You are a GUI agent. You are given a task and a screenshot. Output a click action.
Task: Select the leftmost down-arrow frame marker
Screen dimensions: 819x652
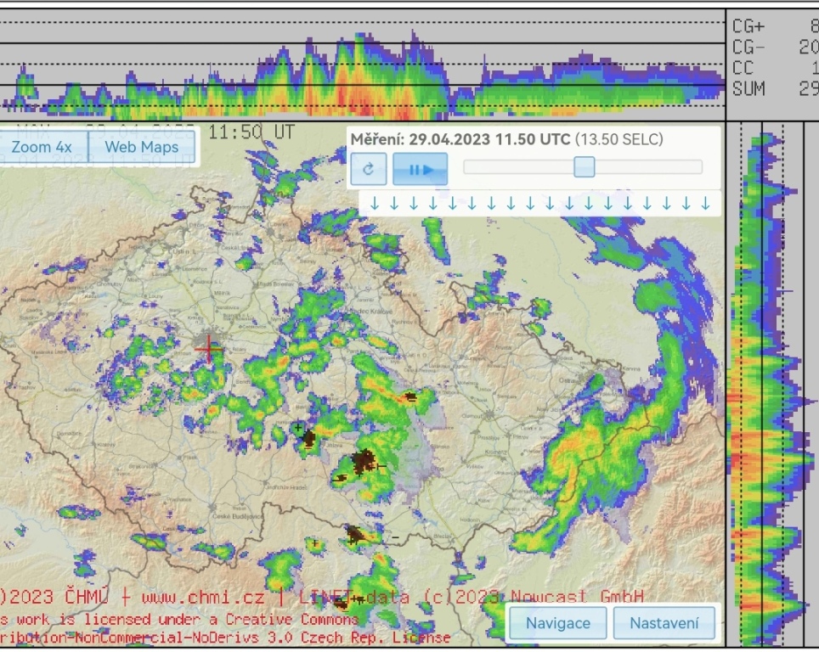click(374, 204)
